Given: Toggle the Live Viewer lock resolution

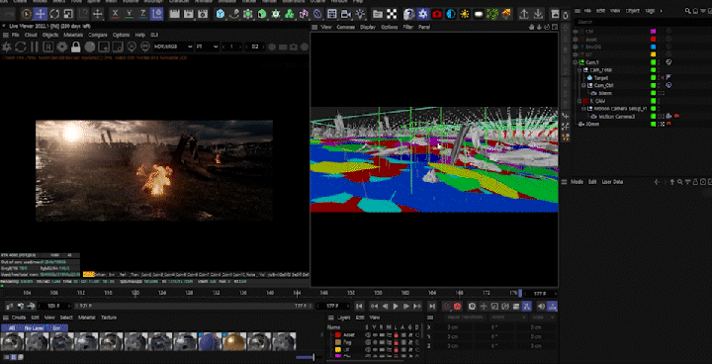Looking at the screenshot, I should pos(75,46).
